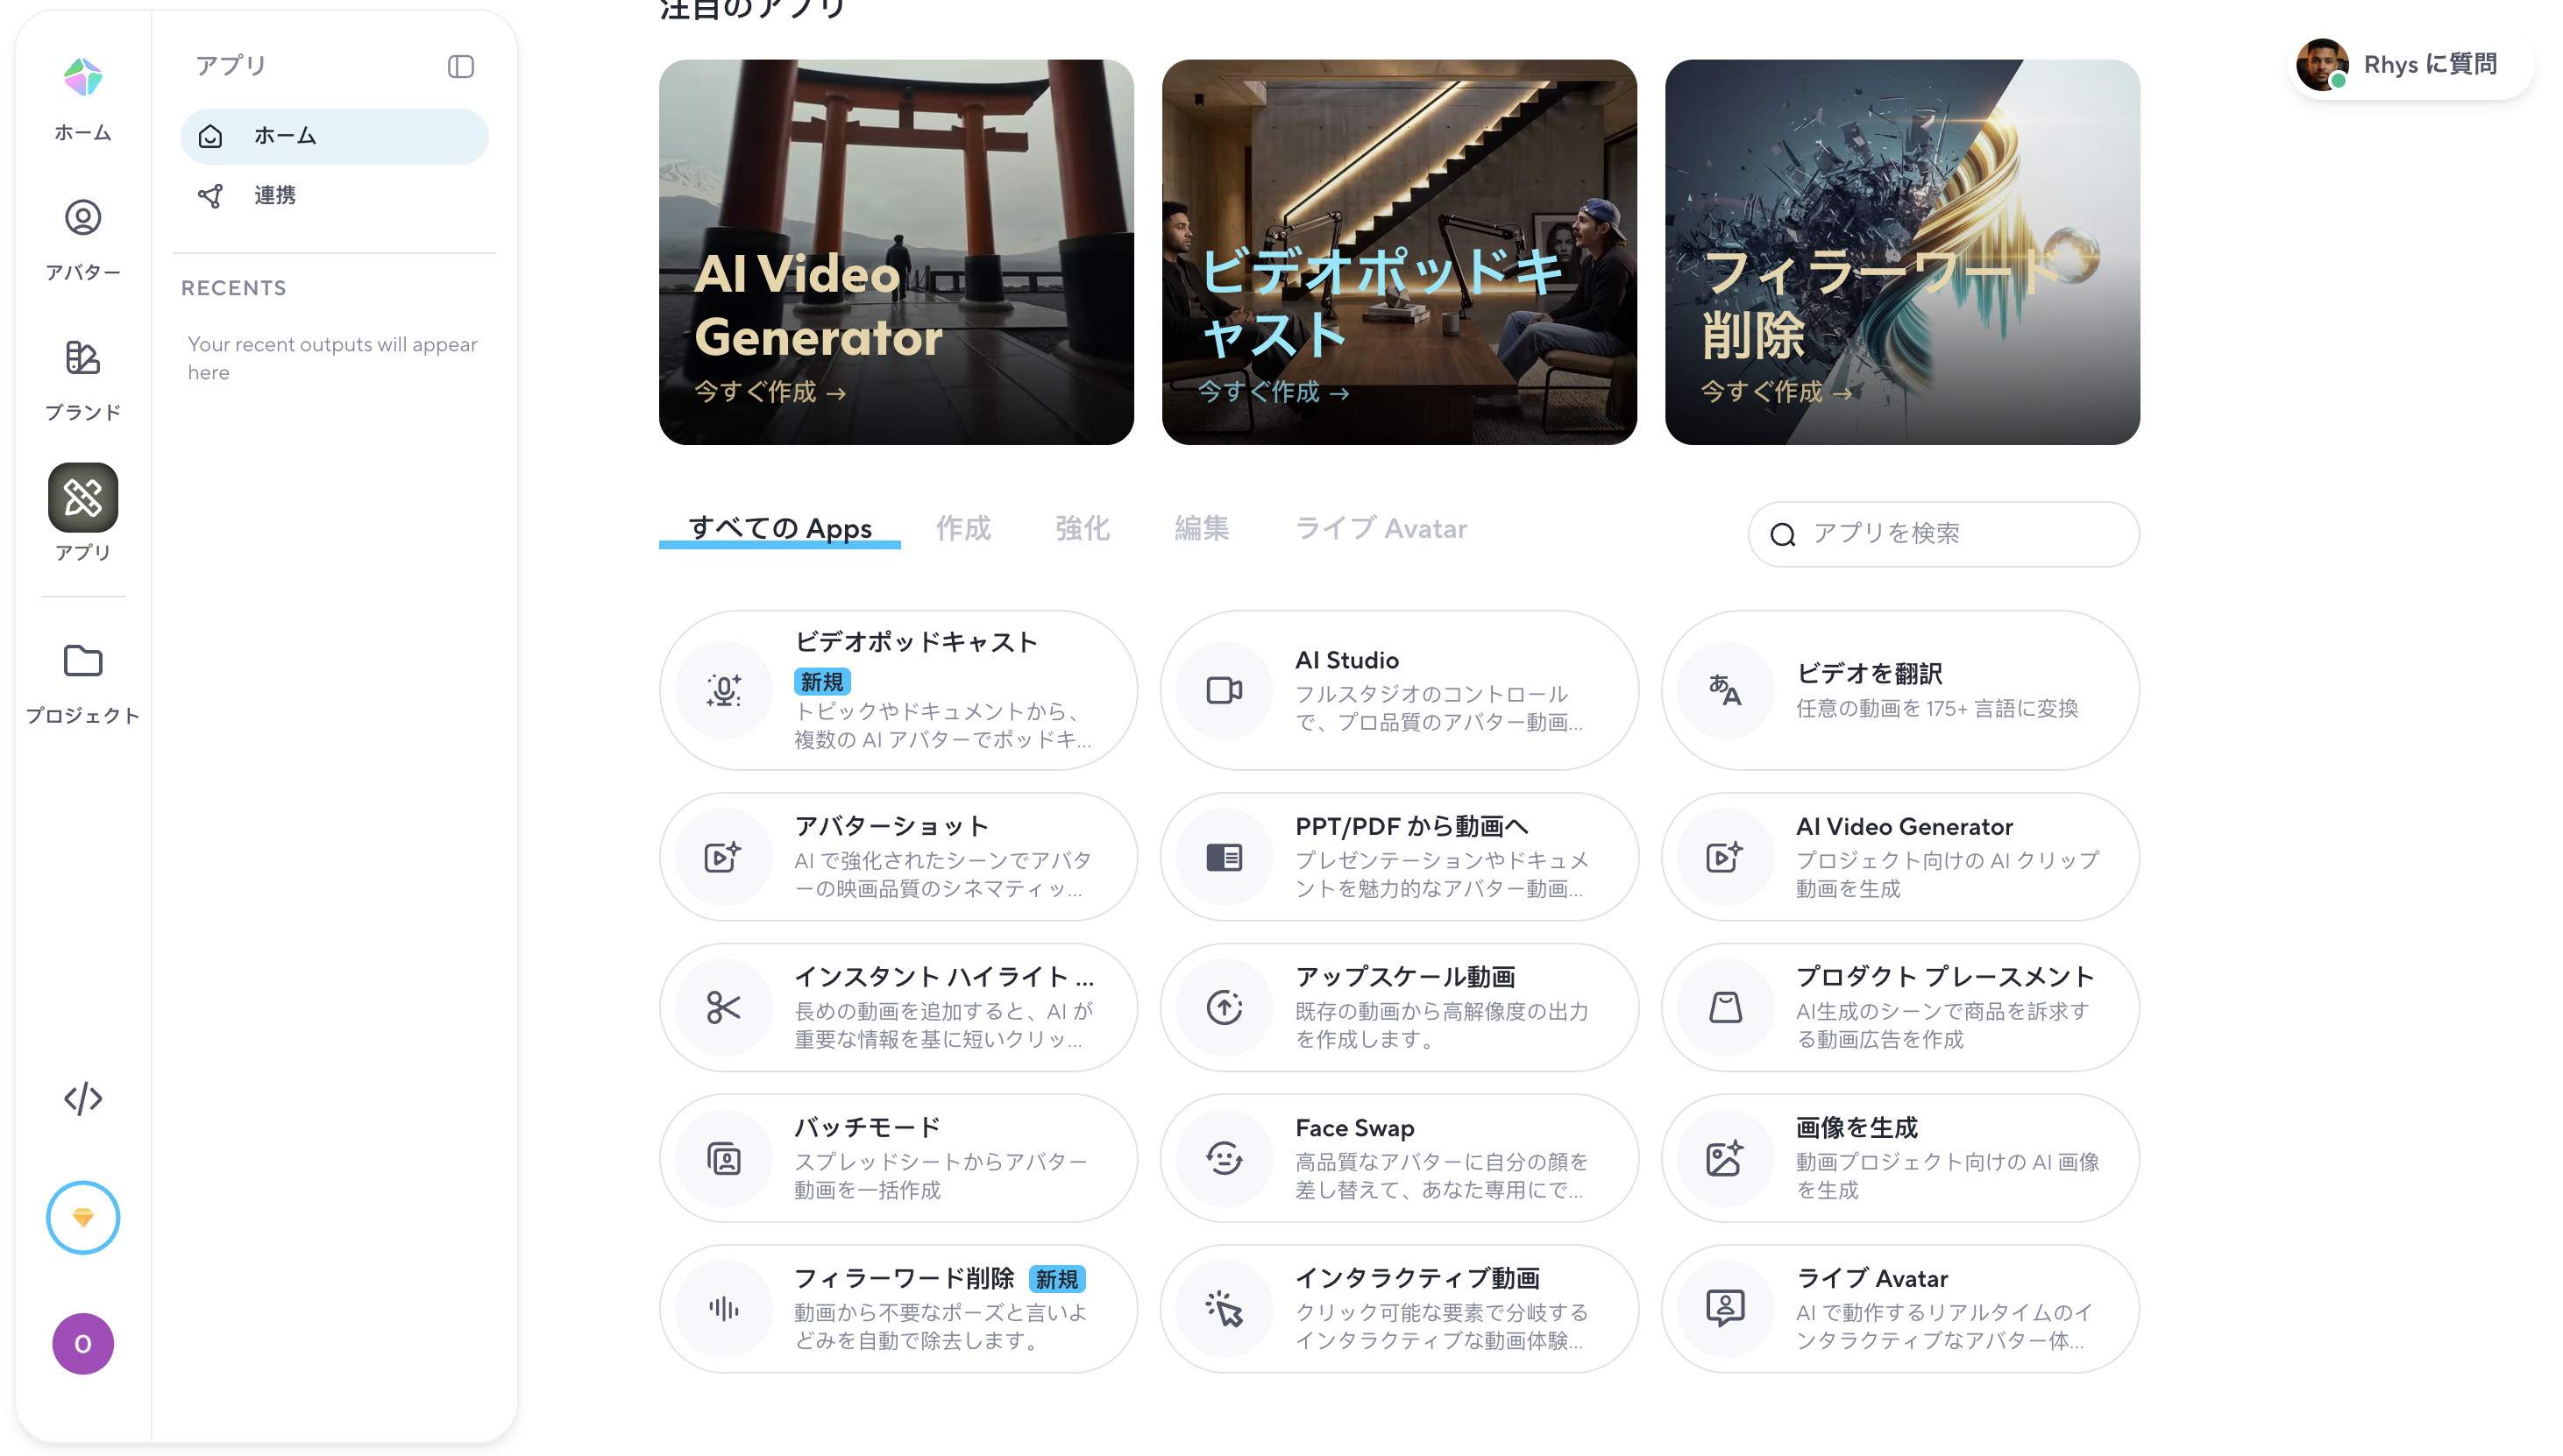2563x1456 pixels.
Task: Open the フィラーワード削除 featured banner
Action: (x=1902, y=252)
